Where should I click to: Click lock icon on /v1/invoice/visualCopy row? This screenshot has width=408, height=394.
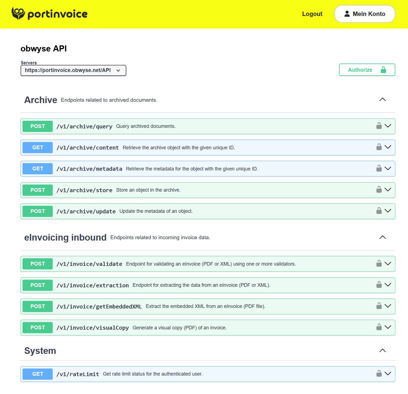(379, 327)
